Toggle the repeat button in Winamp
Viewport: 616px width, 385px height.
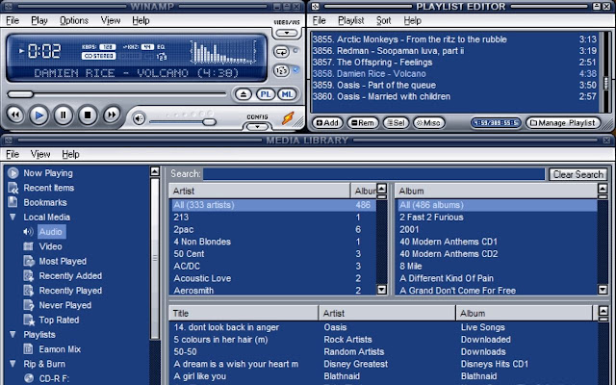(281, 51)
